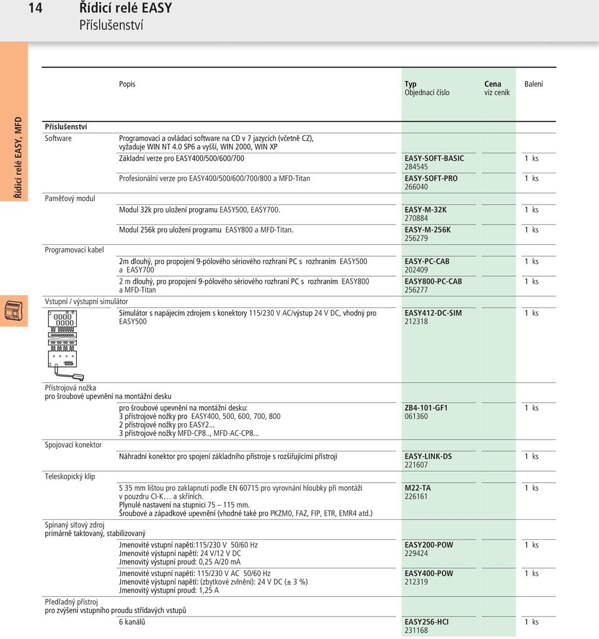Click the 'Software' category label
The width and height of the screenshot is (599, 639).
point(58,138)
